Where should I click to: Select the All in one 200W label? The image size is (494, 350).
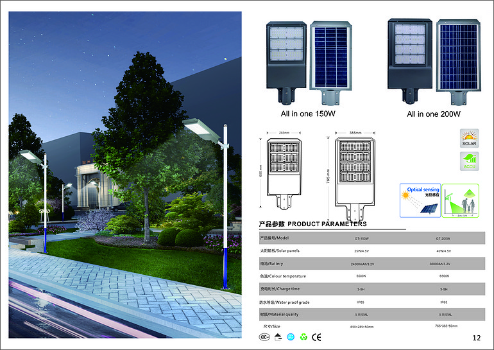[434, 114]
